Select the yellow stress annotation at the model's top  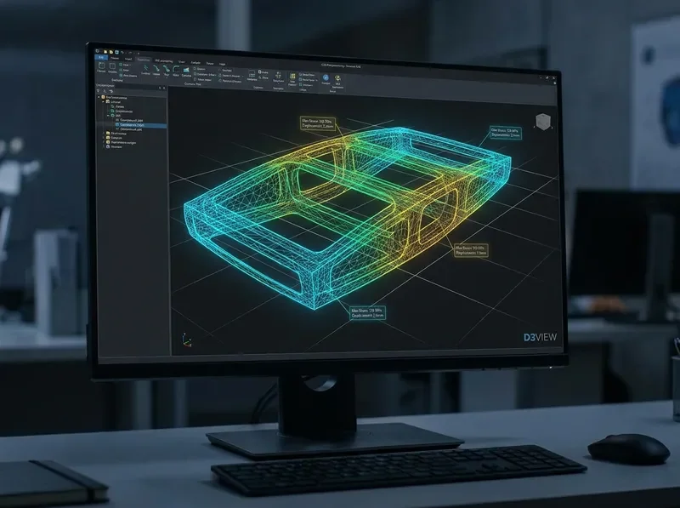(318, 123)
